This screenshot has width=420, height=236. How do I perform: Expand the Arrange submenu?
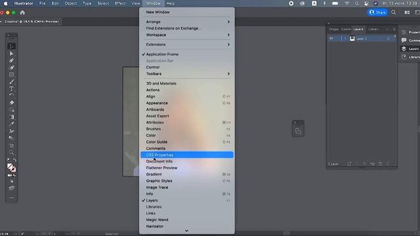pos(187,22)
